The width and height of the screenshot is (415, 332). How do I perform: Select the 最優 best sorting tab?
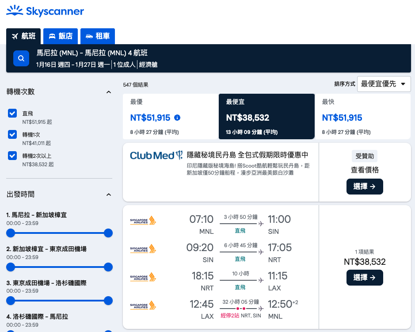coord(171,117)
